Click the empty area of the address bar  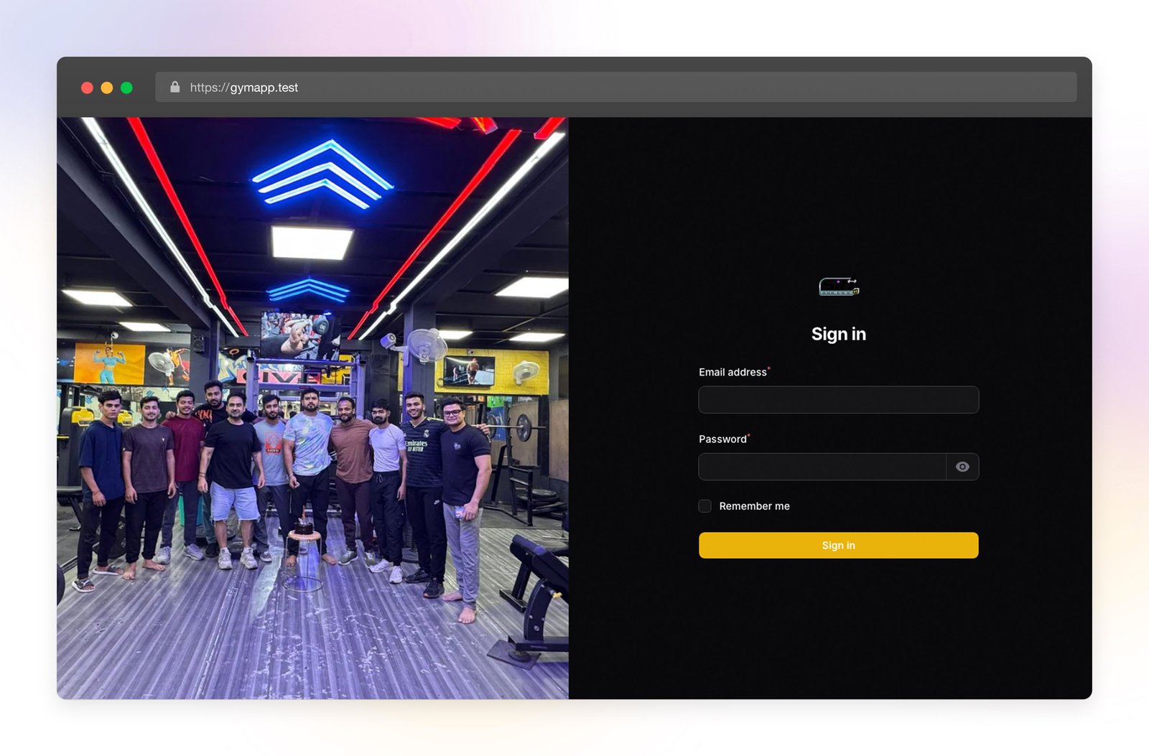tap(646, 88)
